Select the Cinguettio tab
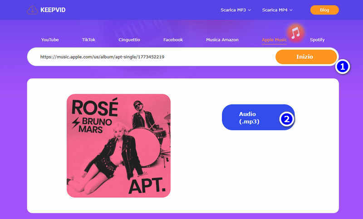363x219 pixels. [129, 40]
